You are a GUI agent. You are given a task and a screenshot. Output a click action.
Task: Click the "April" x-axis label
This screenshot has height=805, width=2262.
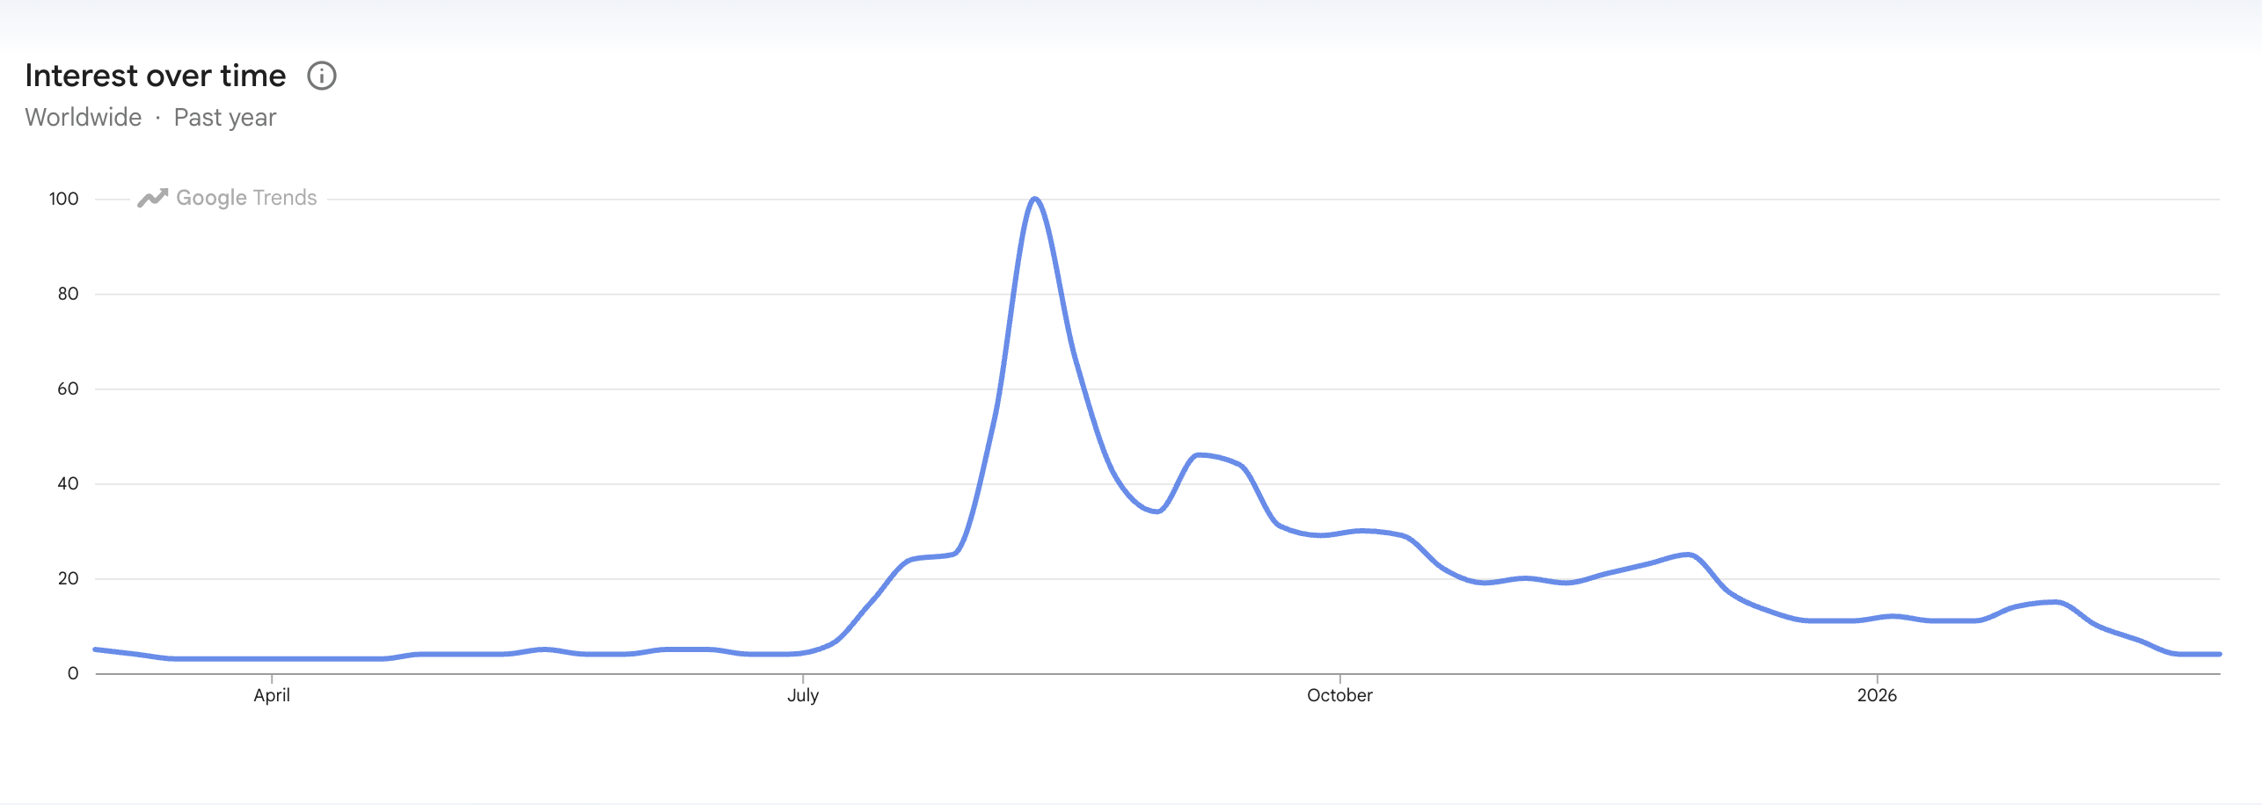point(272,696)
